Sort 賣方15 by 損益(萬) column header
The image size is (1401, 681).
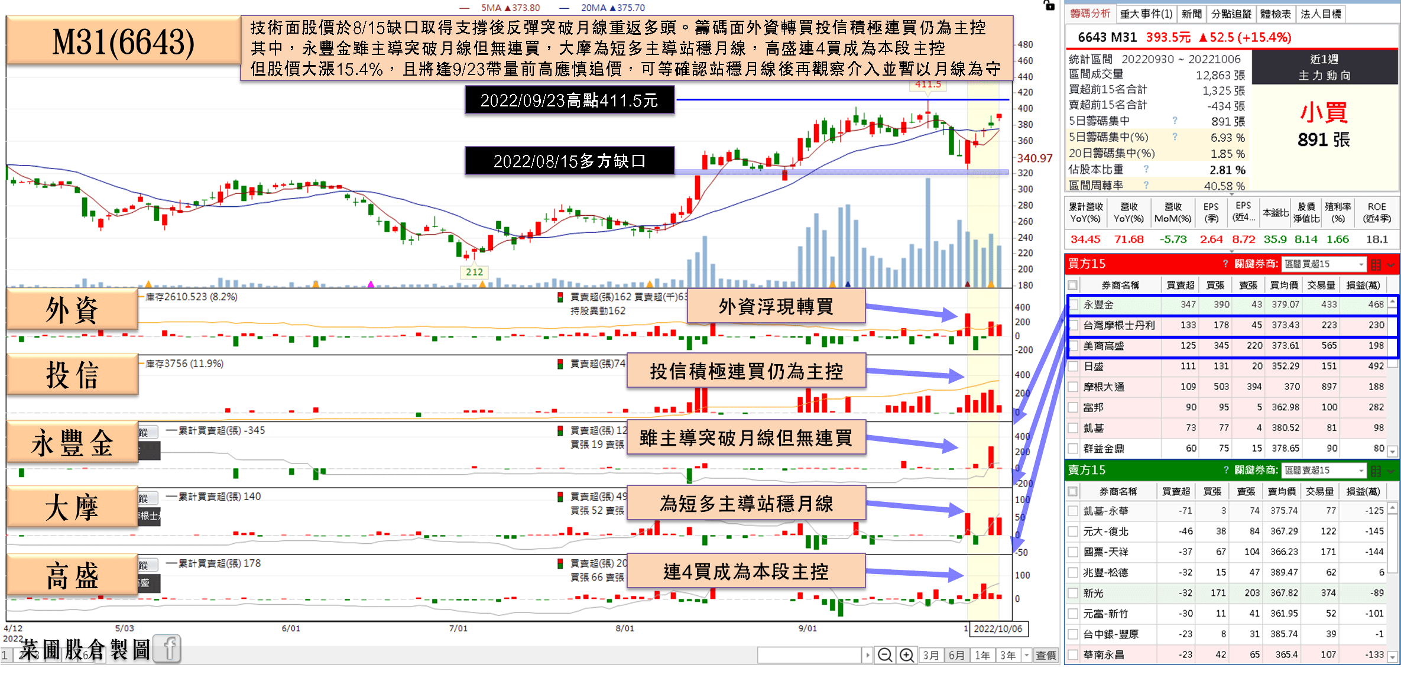(1363, 491)
